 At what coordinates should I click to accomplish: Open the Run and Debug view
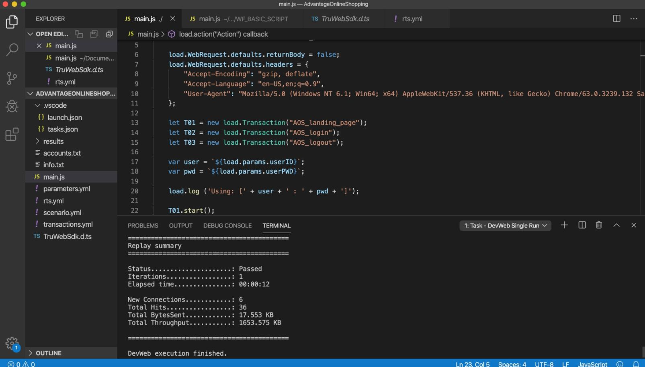point(12,106)
